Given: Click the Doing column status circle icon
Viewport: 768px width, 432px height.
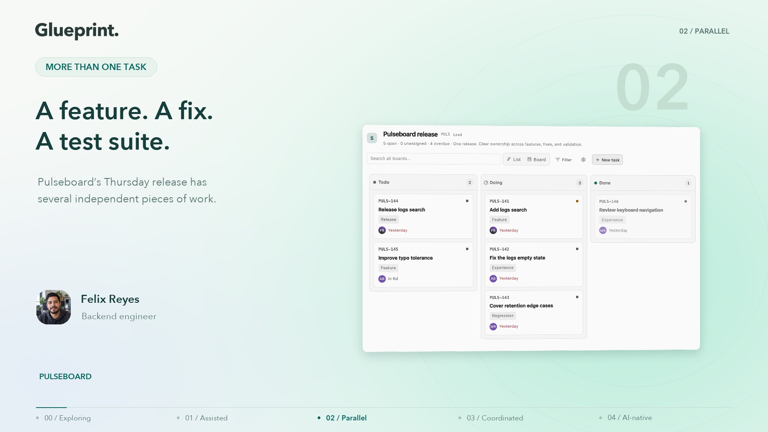Looking at the screenshot, I should point(486,183).
